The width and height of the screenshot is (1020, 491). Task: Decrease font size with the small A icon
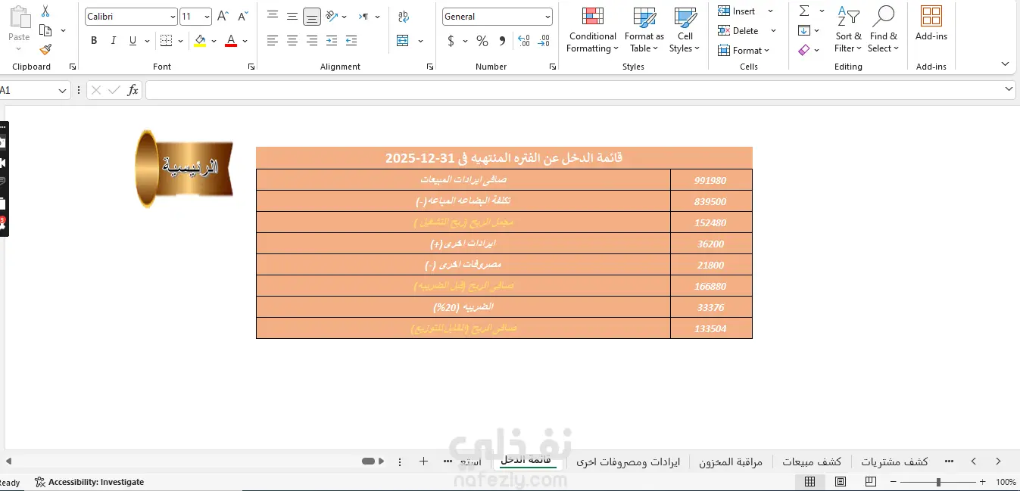coord(242,16)
